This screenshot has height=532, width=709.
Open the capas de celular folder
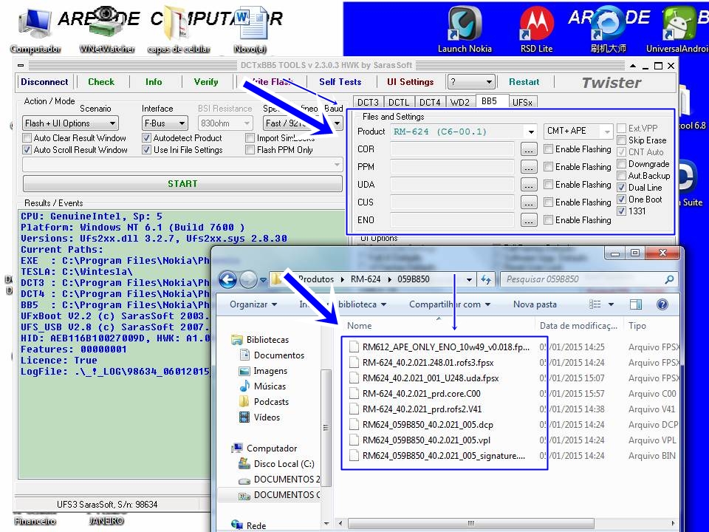(178, 26)
